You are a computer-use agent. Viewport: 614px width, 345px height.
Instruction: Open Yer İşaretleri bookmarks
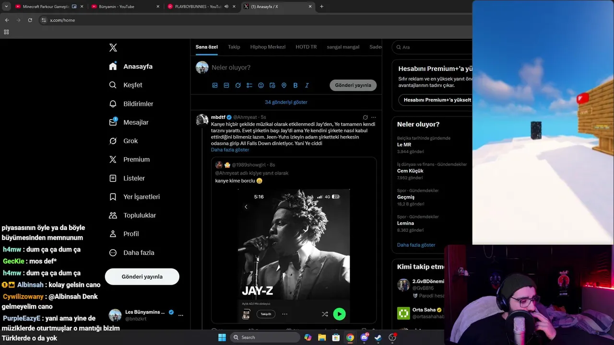[134, 197]
